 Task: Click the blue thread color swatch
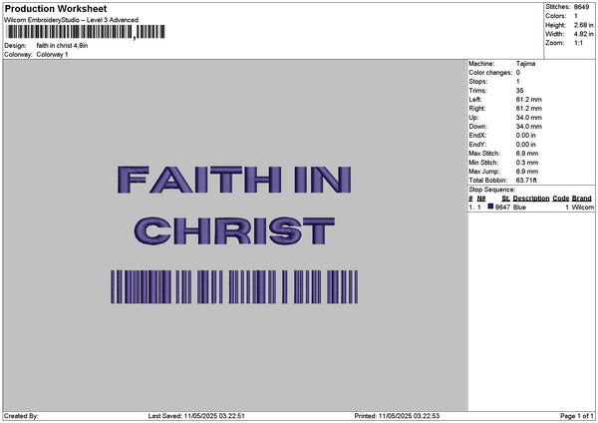click(x=490, y=207)
